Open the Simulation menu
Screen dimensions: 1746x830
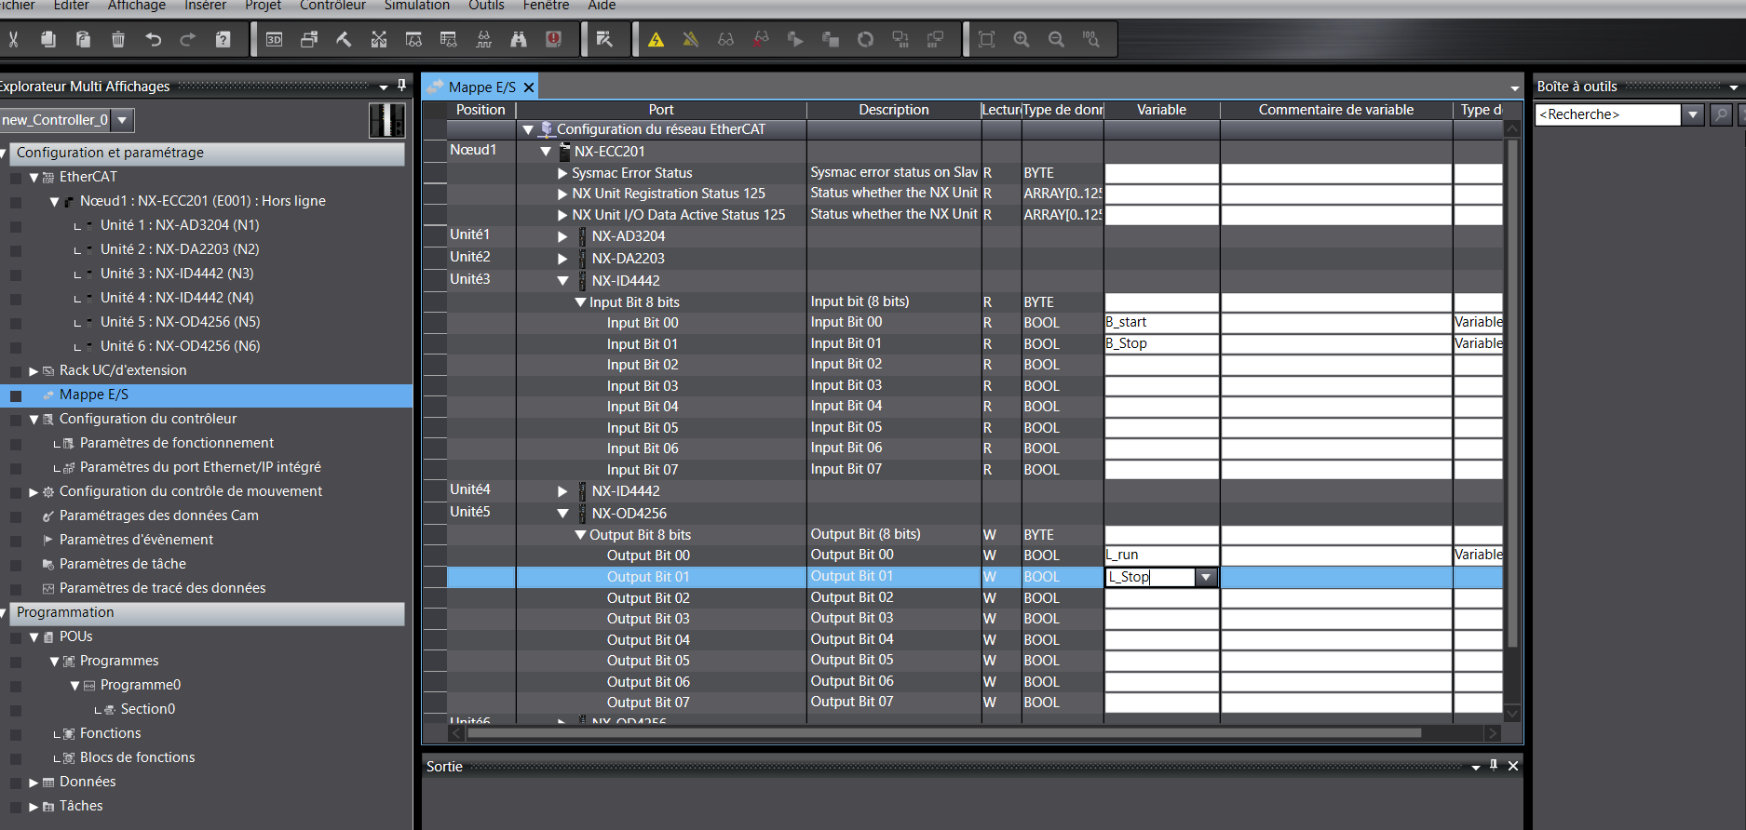tap(416, 6)
